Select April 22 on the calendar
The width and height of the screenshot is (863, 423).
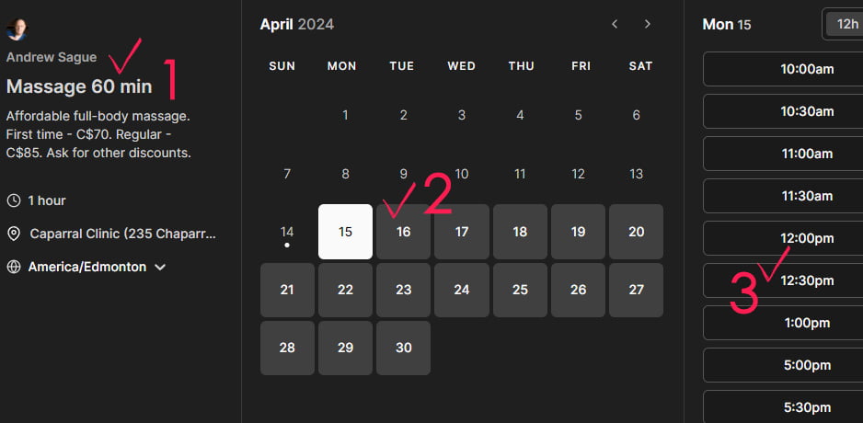[345, 290]
